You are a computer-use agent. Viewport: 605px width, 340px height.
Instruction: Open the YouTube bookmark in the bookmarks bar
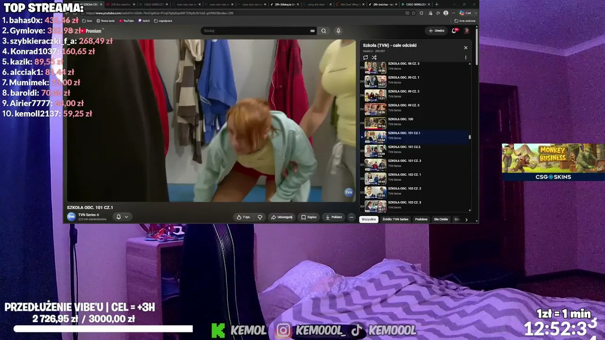[126, 21]
